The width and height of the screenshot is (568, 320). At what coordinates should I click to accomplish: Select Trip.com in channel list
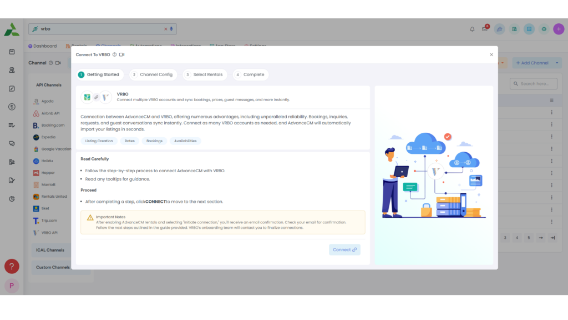49,221
